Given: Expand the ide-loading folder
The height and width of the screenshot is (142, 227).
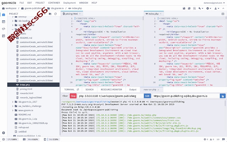Looking at the screenshot, I should coord(13,21).
